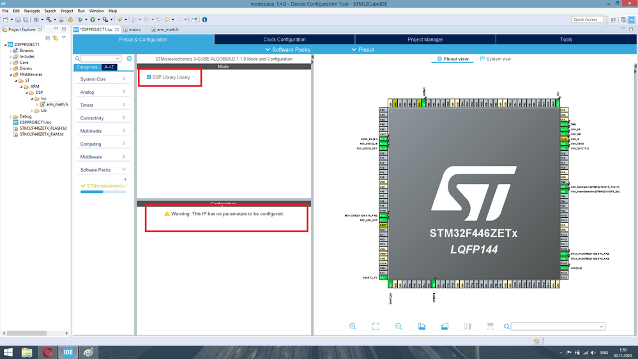Viewport: 638px width, 359px height.
Task: Click volume icon in system tray
Action: pos(593,353)
